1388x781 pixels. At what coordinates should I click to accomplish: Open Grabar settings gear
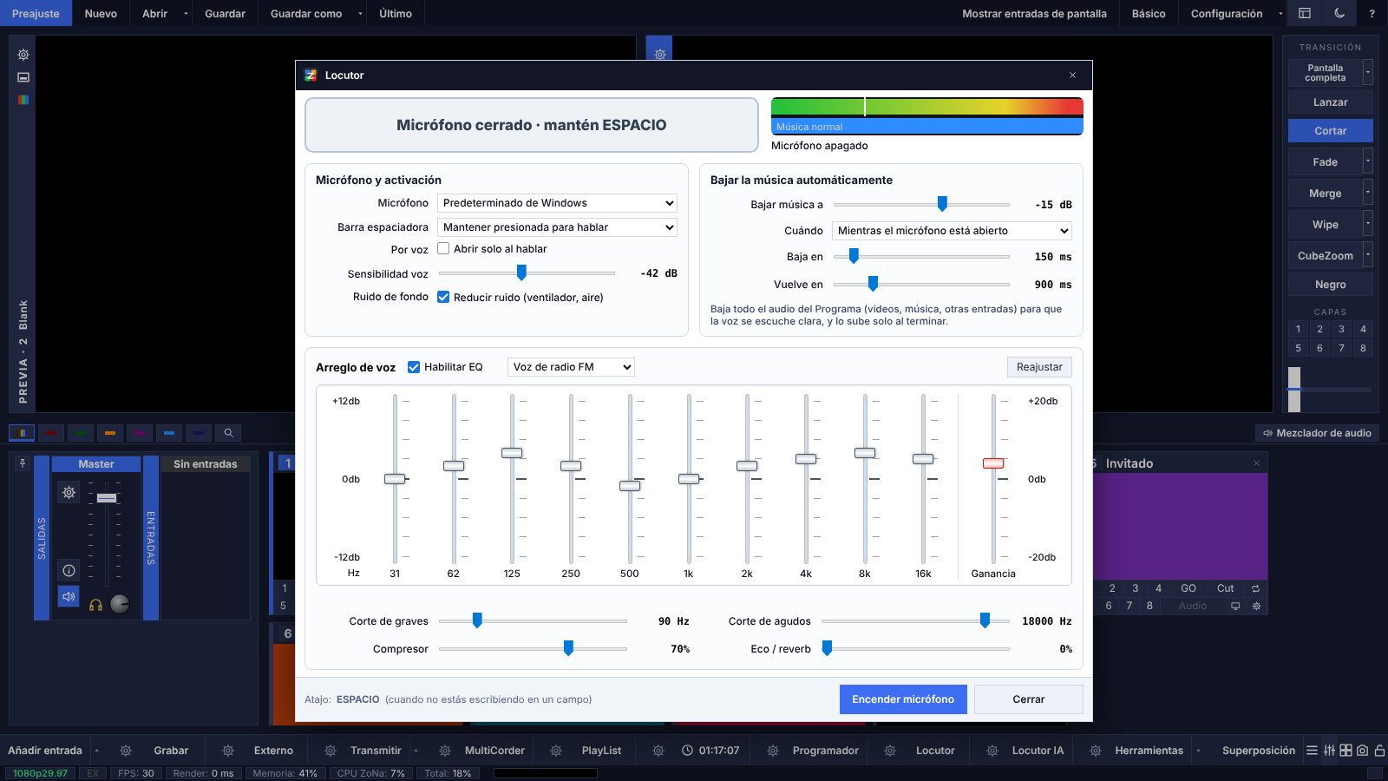(x=126, y=751)
